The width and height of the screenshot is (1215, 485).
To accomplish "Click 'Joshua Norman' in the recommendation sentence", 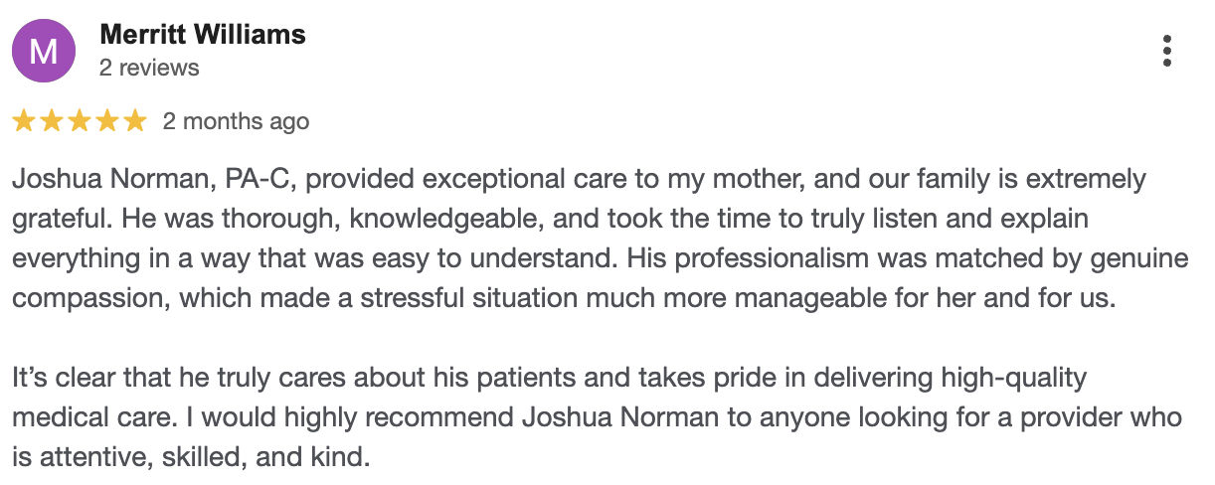I will click(619, 417).
